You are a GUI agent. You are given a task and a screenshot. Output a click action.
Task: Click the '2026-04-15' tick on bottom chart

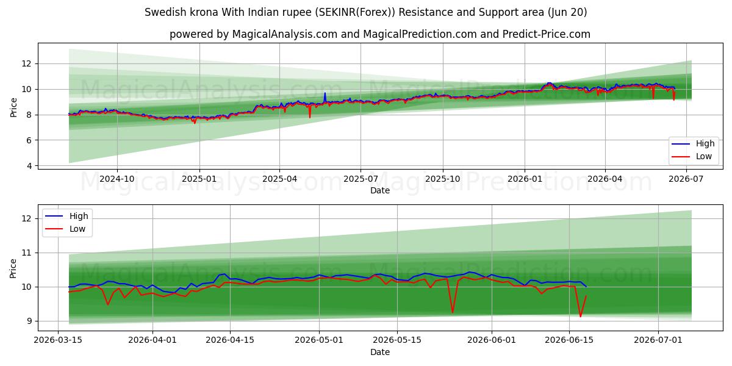click(230, 341)
